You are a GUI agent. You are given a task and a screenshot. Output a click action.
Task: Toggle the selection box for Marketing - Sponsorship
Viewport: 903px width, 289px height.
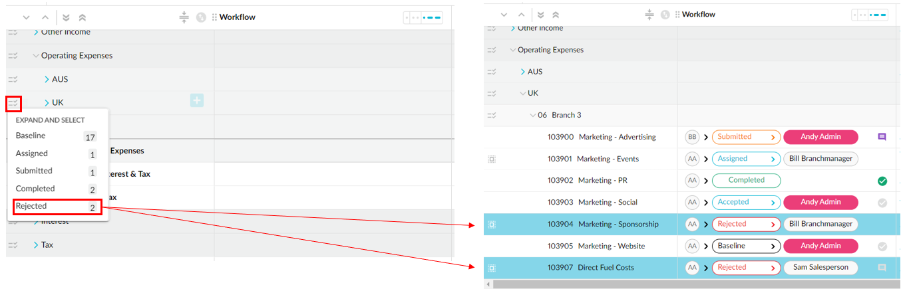coord(492,225)
